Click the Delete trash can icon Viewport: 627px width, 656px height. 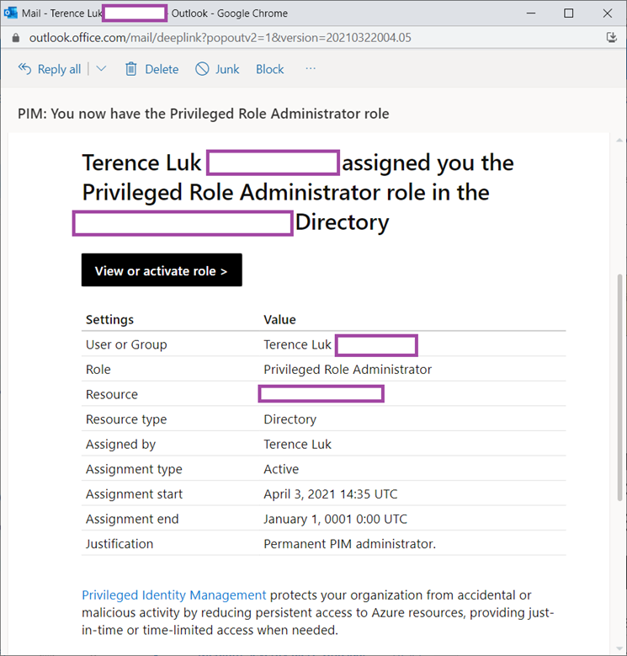[130, 68]
